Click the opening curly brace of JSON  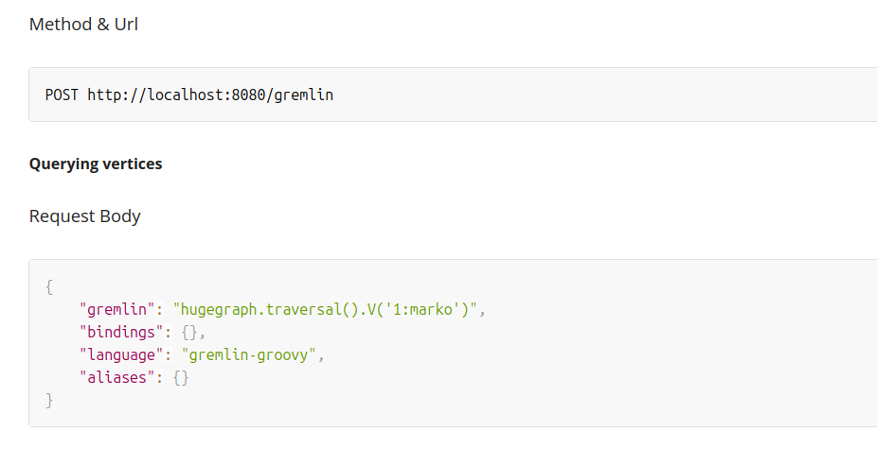click(x=49, y=287)
